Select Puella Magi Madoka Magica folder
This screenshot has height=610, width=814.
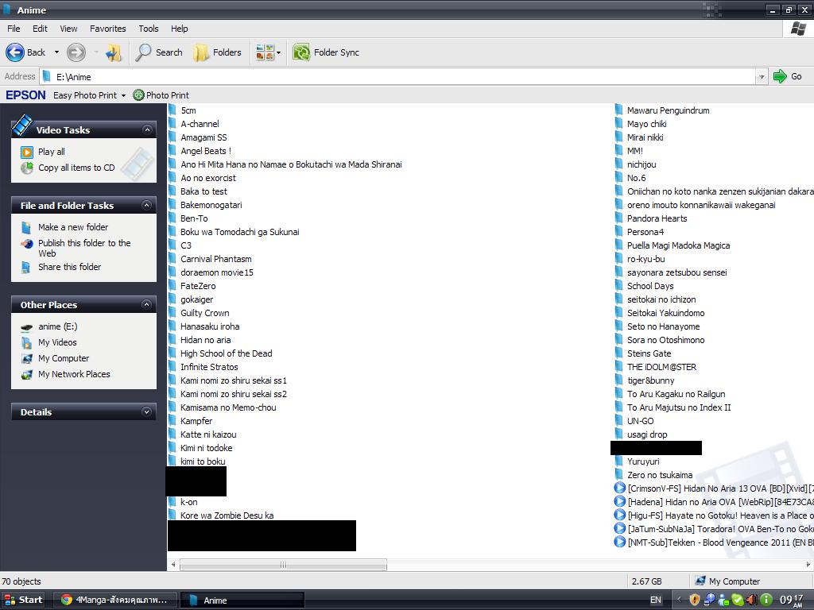(673, 245)
